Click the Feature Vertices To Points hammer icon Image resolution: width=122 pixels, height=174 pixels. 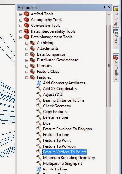(x=39, y=152)
